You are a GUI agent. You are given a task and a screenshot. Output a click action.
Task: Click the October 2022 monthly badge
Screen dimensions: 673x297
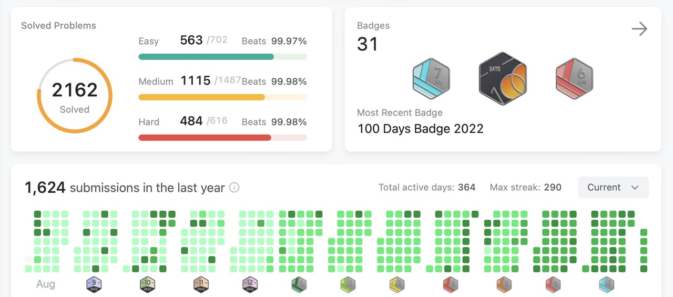click(147, 285)
